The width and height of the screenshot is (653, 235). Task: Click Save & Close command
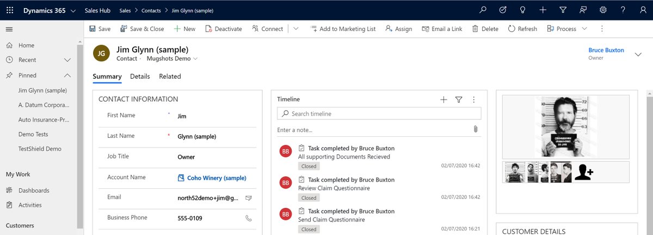[x=141, y=29]
